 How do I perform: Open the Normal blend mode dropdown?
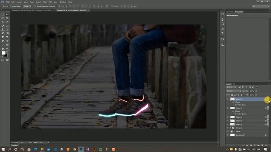234,91
